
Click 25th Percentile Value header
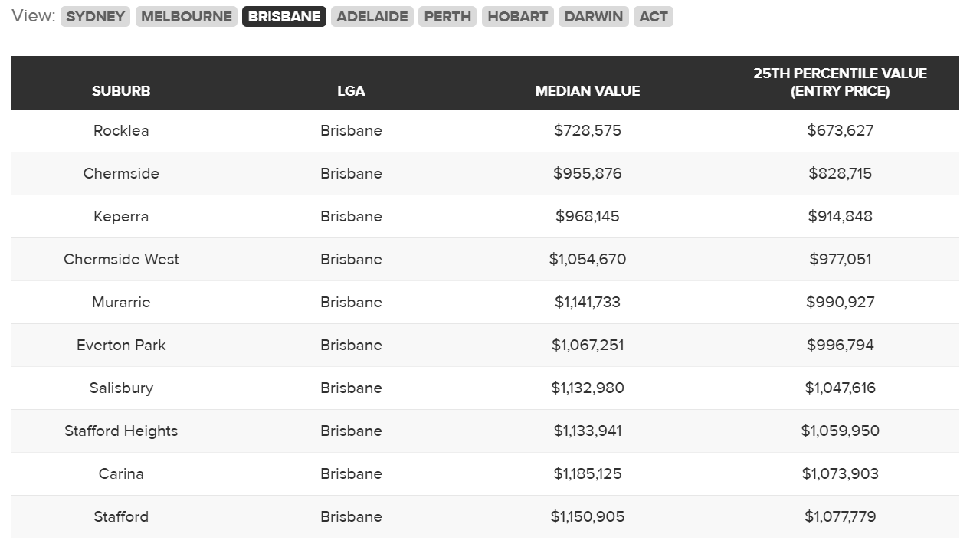pos(840,82)
